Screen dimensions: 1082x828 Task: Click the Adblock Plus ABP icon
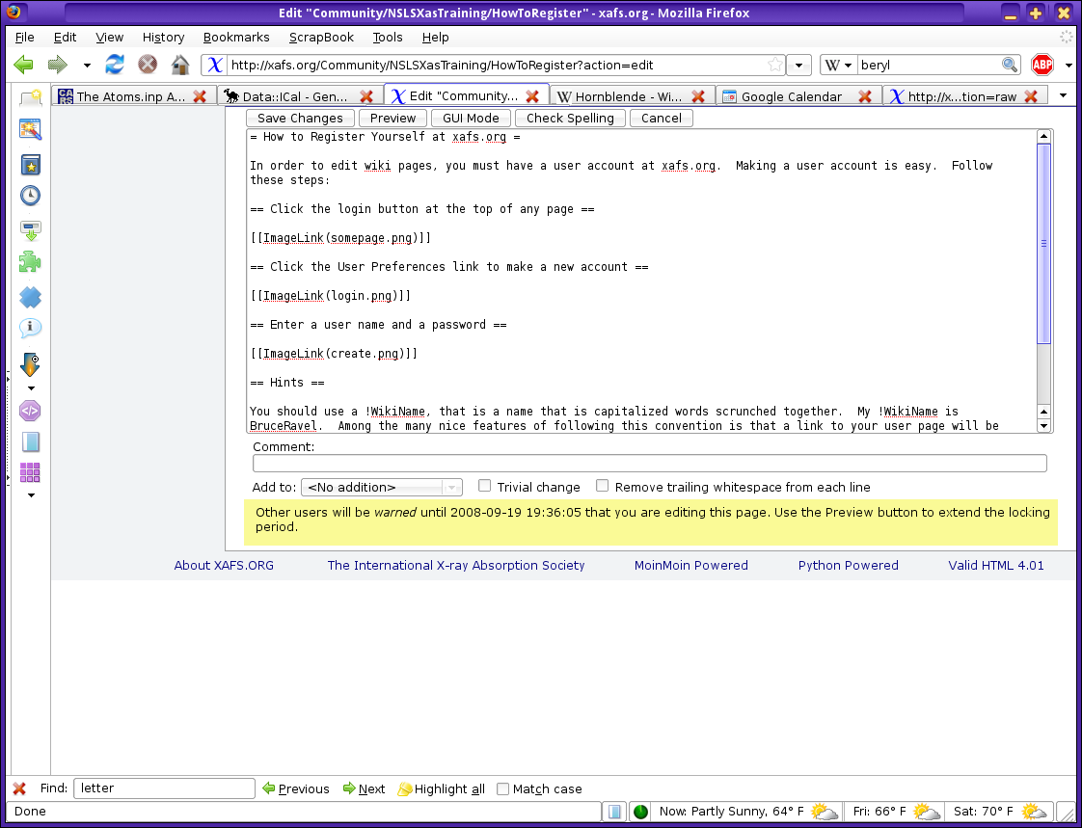pyautogui.click(x=1042, y=65)
